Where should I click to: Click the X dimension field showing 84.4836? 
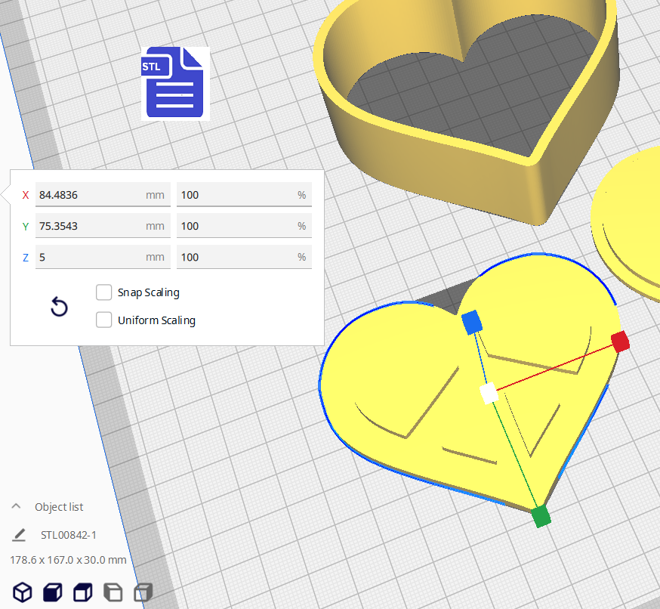(103, 194)
